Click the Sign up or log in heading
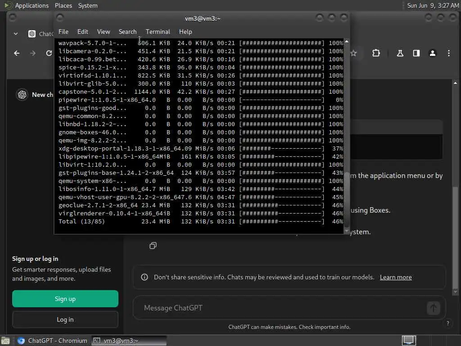 click(x=35, y=259)
